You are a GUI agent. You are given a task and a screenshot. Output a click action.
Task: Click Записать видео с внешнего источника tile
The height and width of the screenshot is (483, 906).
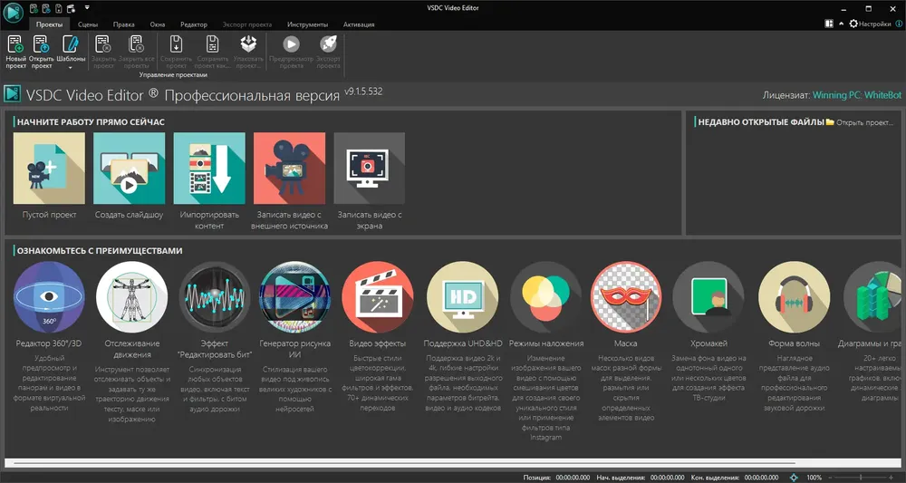290,169
